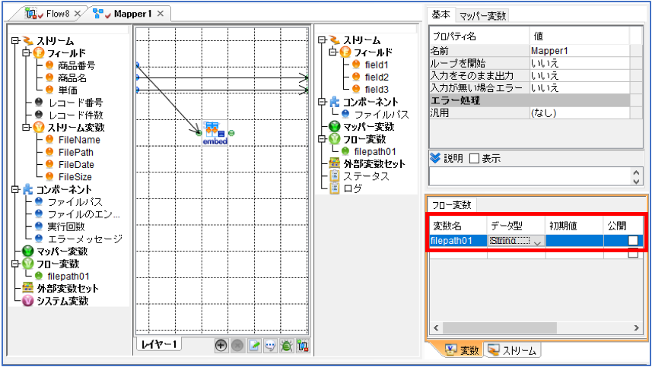Viewport: 652px width, 367px height.
Task: Click the システム変数 purple icon
Action: (27, 301)
